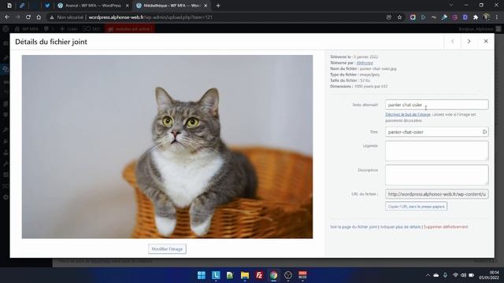The image size is (504, 283).
Task: Click the Description text area
Action: 436,175
